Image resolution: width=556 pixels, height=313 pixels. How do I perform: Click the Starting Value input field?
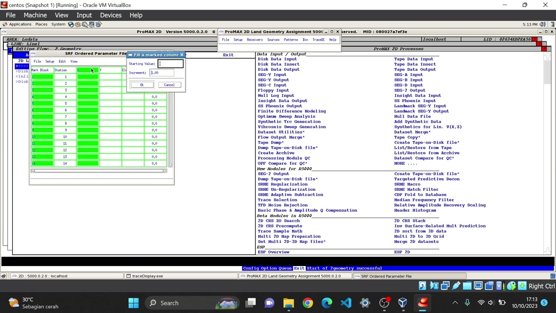(x=170, y=64)
